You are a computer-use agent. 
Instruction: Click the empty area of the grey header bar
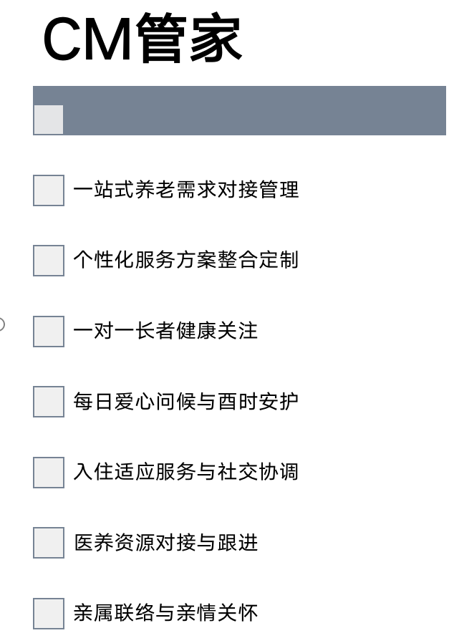coord(254,110)
